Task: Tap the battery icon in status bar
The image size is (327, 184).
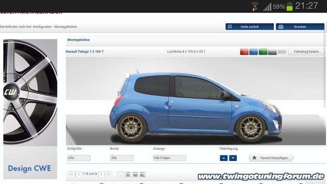Action: click(x=290, y=6)
